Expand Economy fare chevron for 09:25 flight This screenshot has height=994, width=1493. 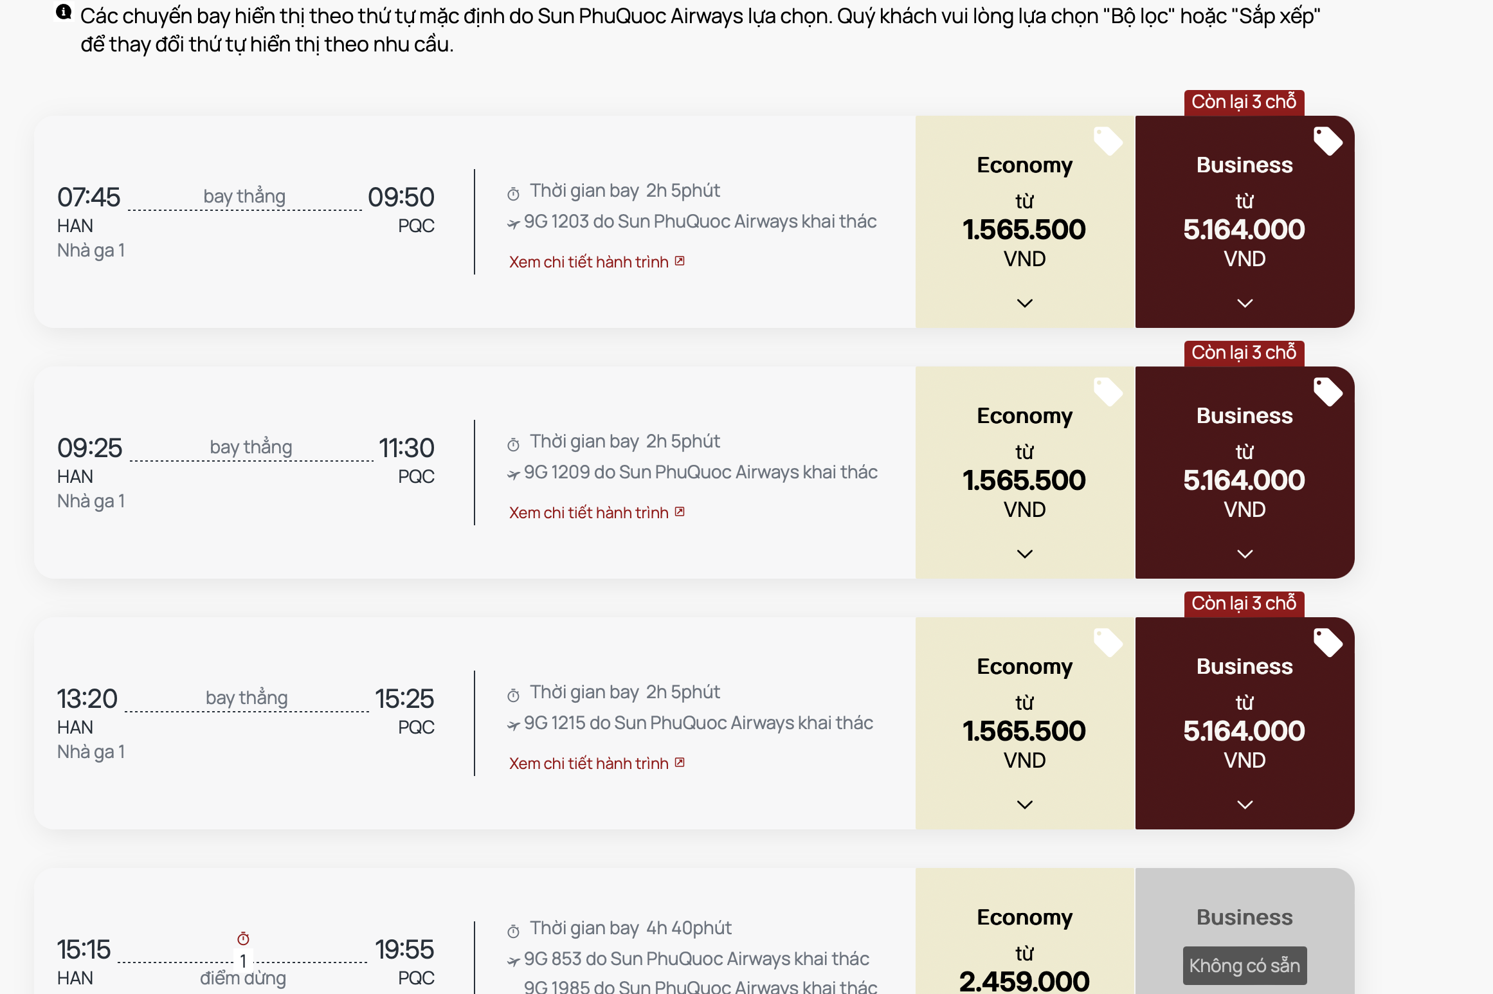click(x=1025, y=554)
